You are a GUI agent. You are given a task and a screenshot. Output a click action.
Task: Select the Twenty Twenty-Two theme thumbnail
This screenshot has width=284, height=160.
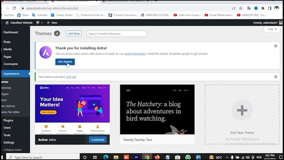[157, 110]
